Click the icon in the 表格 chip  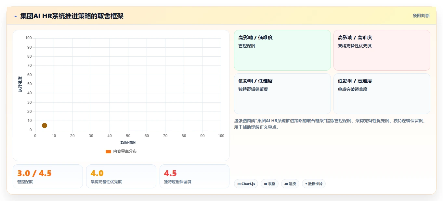(x=266, y=184)
